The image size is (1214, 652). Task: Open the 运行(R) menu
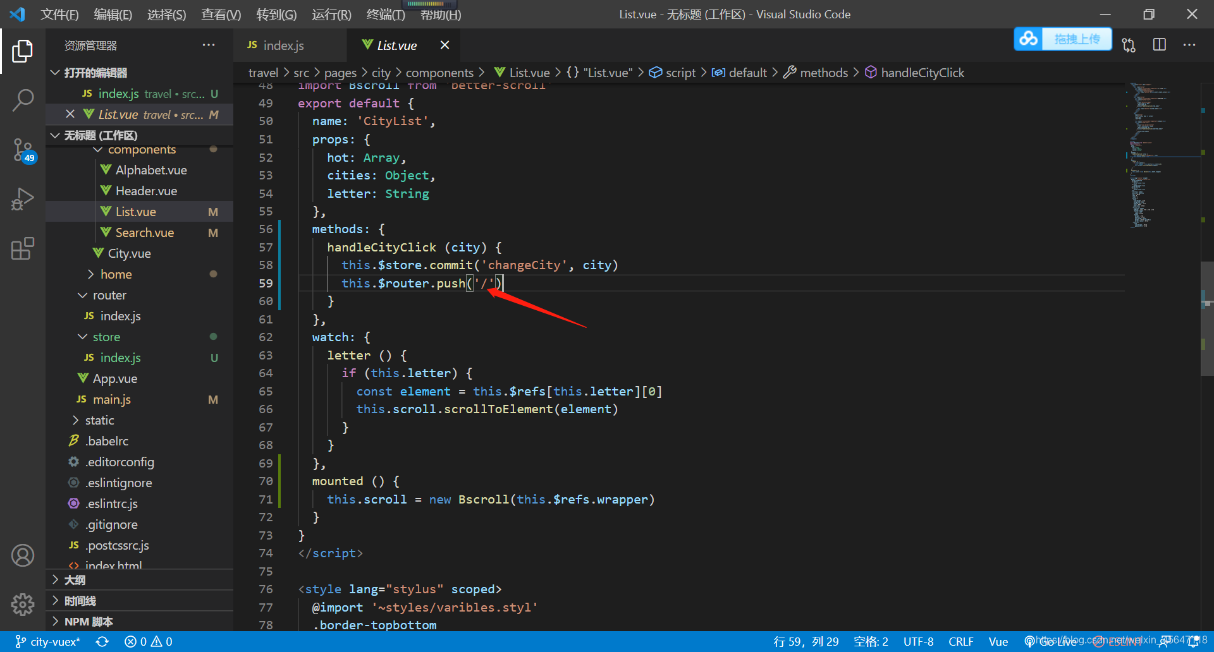[331, 15]
